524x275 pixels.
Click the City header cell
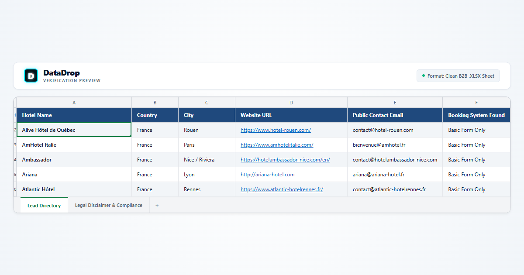[x=207, y=115]
